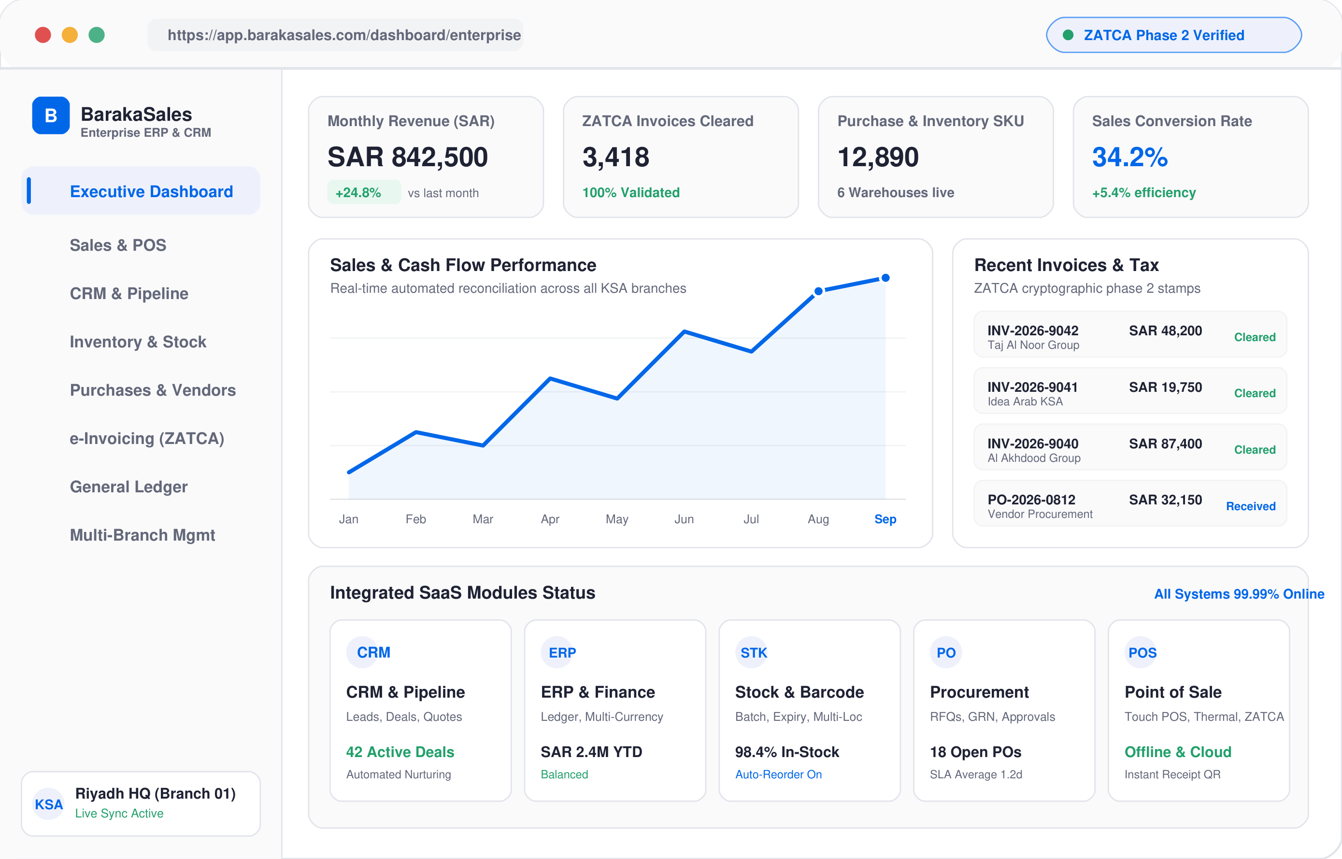Viewport: 1342px width, 859px height.
Task: Click the Monthly Revenue SAR 842,500 value
Action: 407,157
